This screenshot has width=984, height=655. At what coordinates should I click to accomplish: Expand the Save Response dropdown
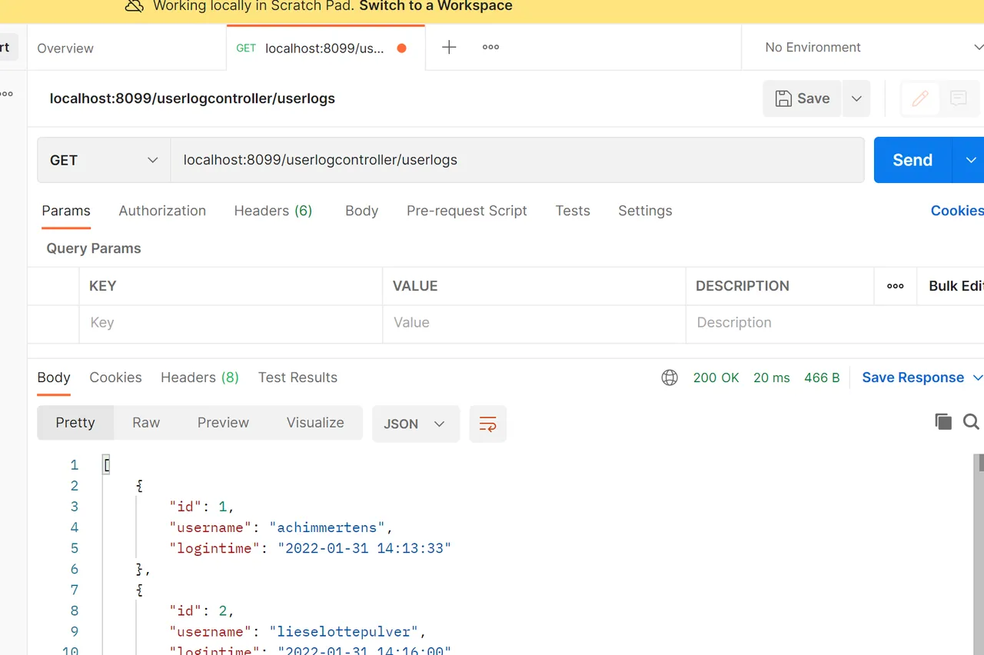[978, 377]
